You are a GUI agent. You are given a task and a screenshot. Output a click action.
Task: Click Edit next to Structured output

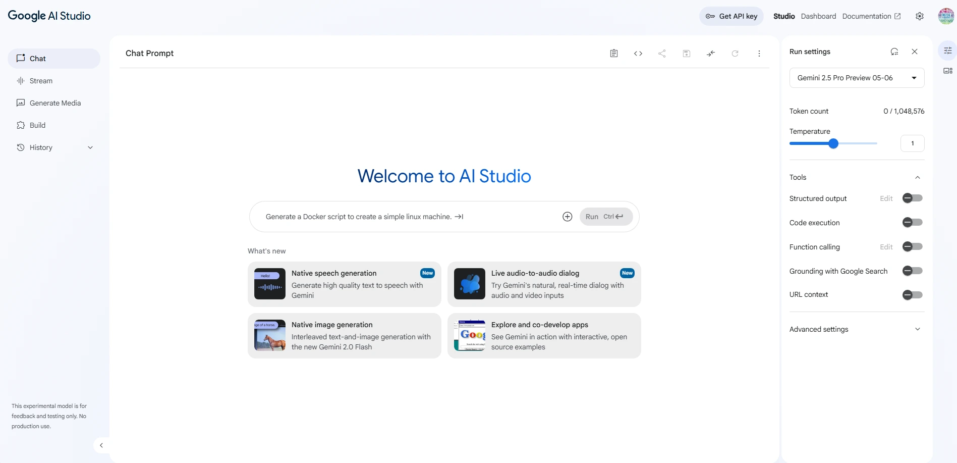click(886, 198)
